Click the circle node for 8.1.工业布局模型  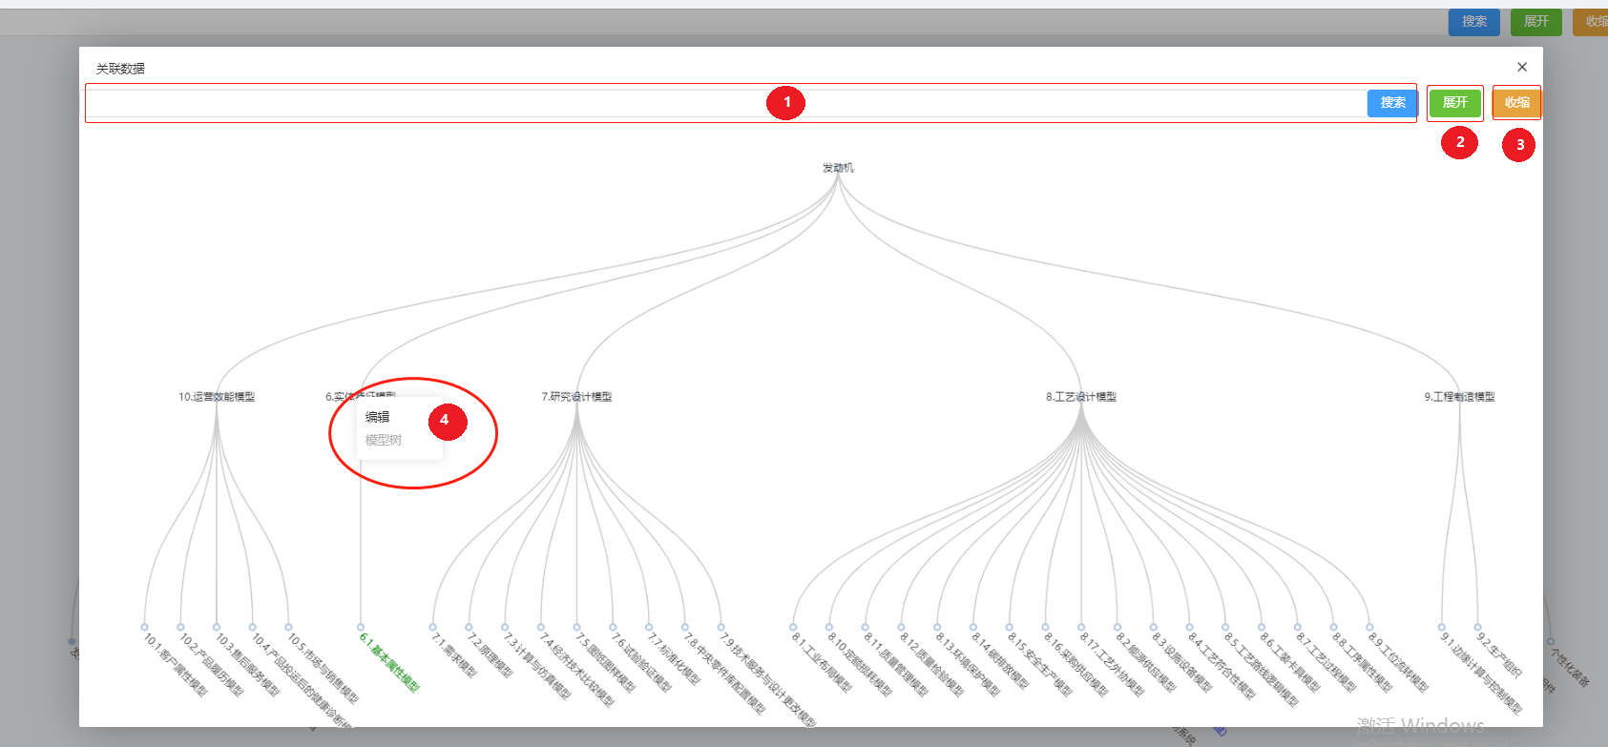pyautogui.click(x=793, y=628)
